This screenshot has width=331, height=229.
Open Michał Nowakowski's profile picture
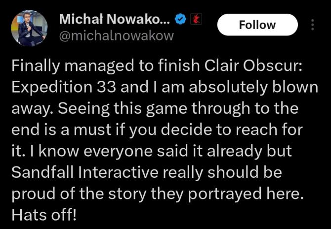pos(29,28)
